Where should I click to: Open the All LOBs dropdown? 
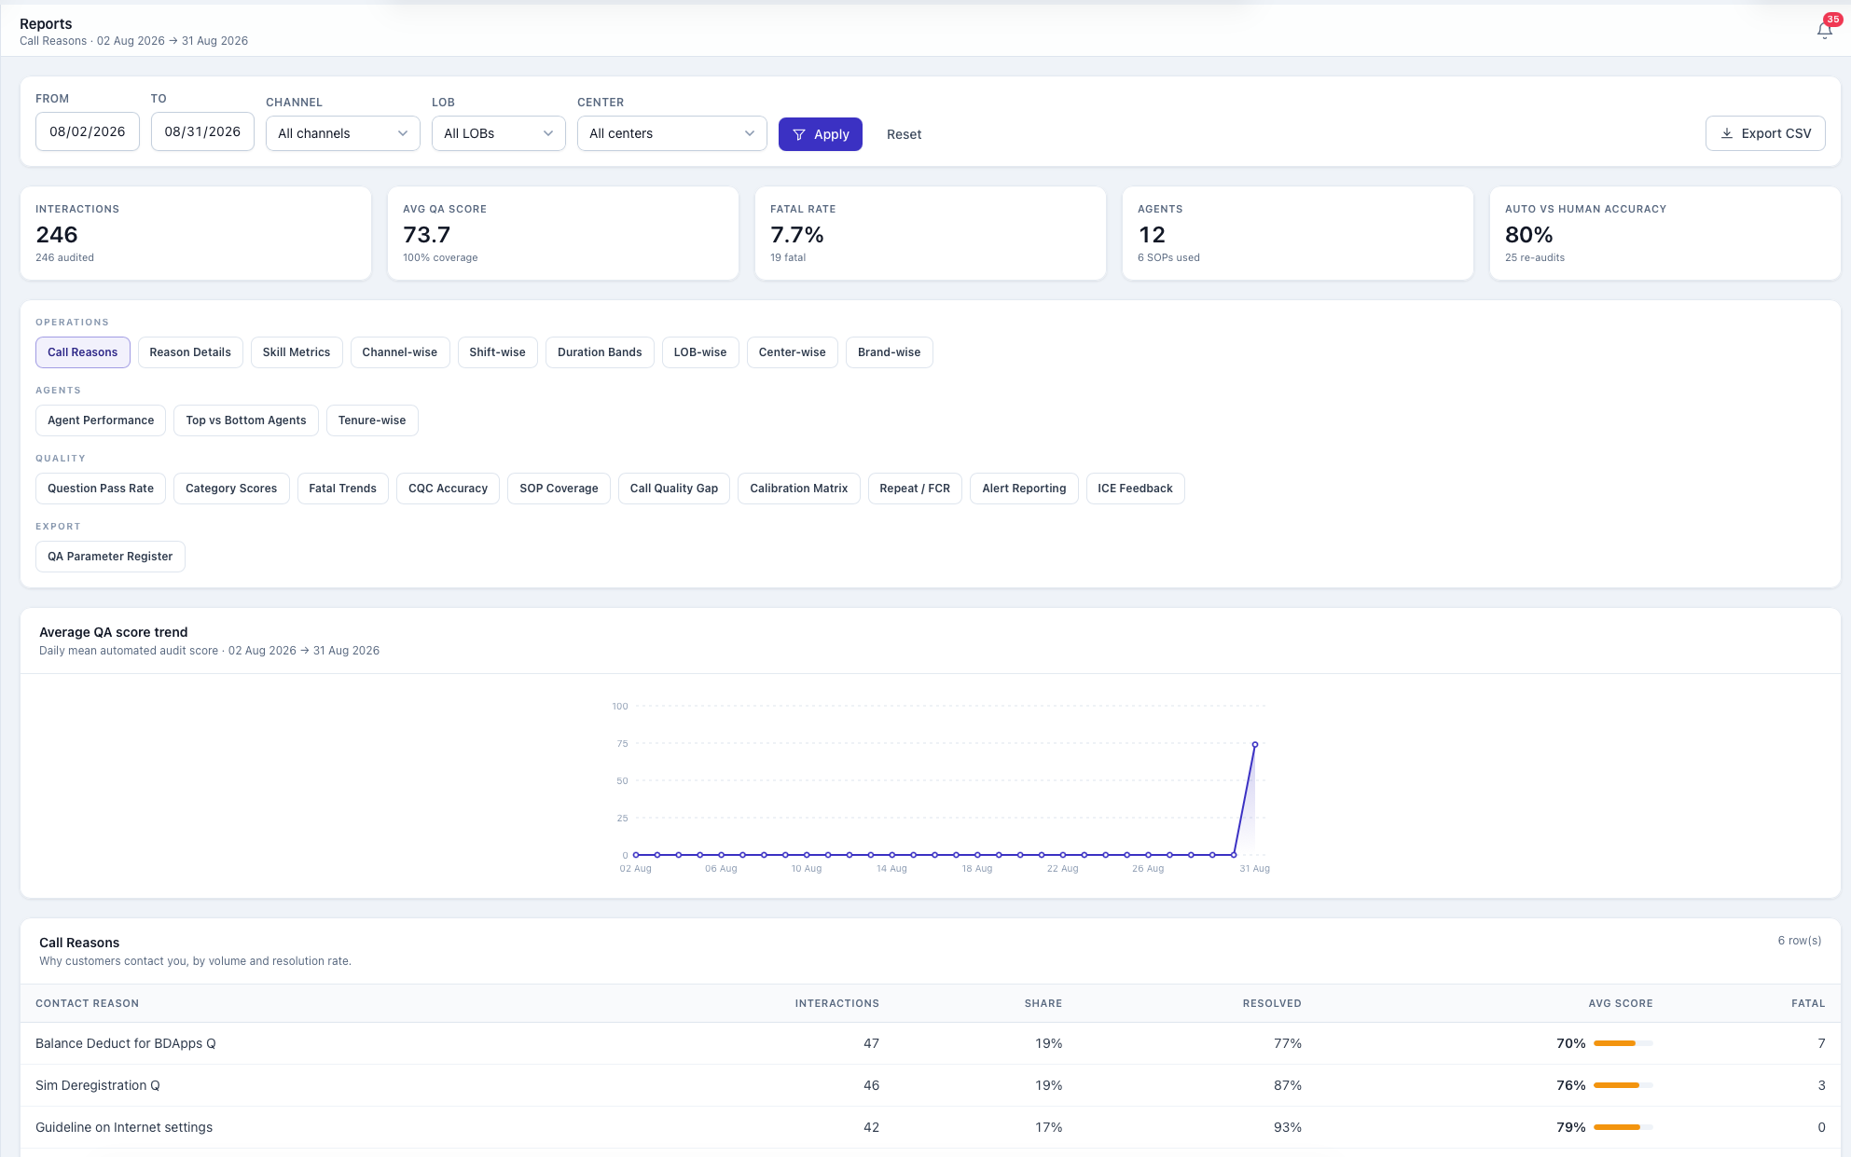498,133
